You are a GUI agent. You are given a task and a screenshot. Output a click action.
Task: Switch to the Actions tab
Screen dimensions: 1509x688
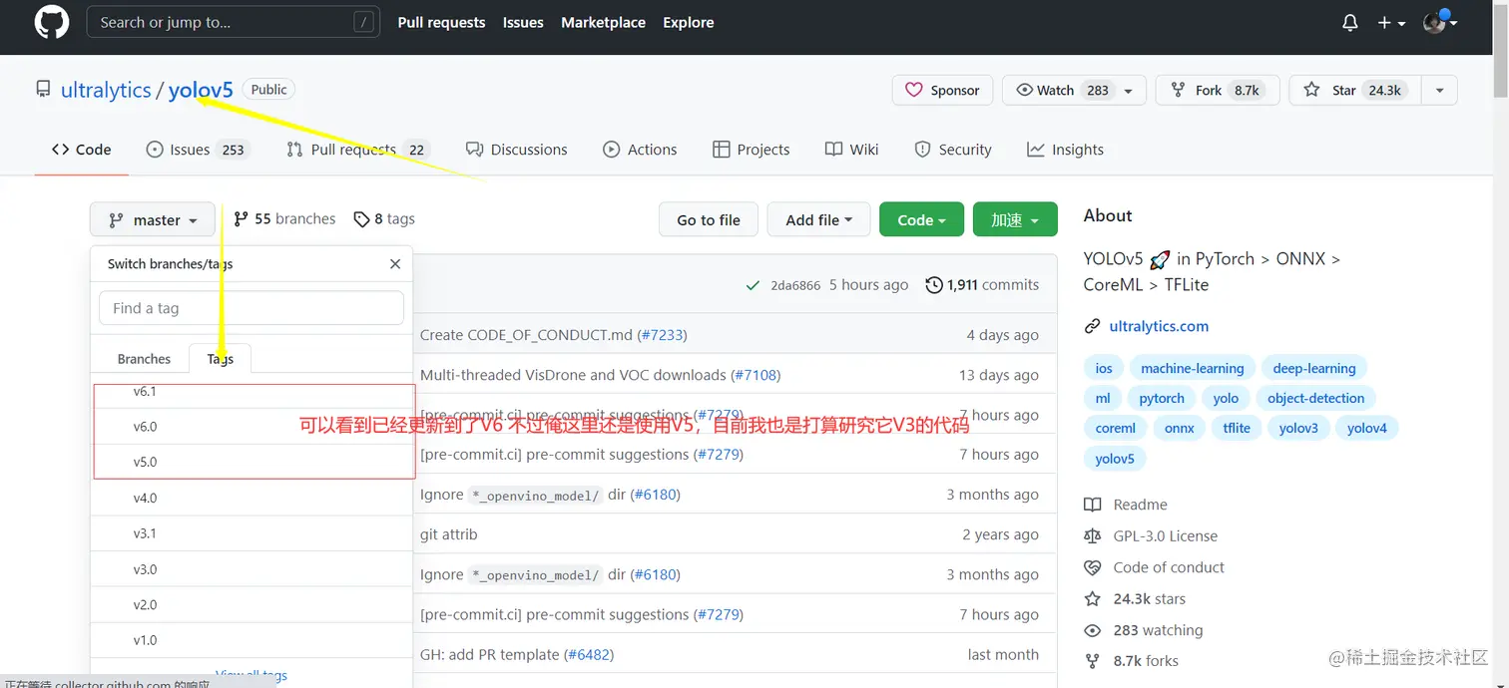click(x=640, y=150)
